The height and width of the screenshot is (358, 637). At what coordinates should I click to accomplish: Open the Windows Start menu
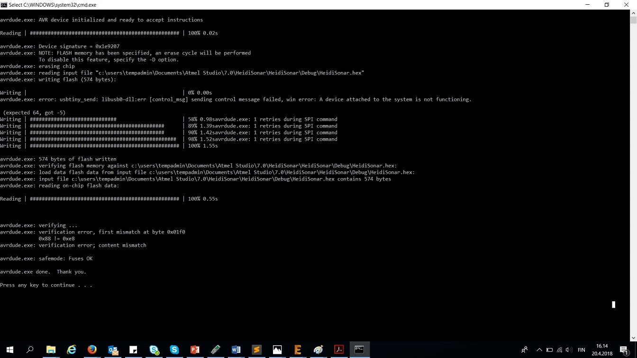click(9, 350)
